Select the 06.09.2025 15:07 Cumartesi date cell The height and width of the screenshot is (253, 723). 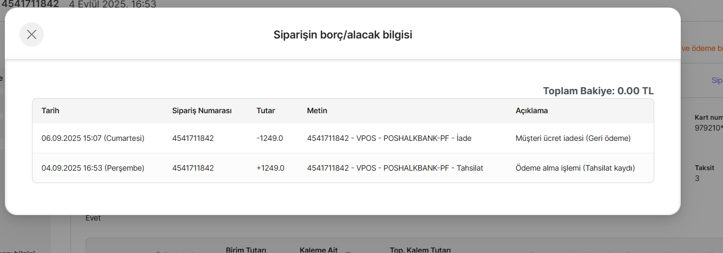point(93,138)
